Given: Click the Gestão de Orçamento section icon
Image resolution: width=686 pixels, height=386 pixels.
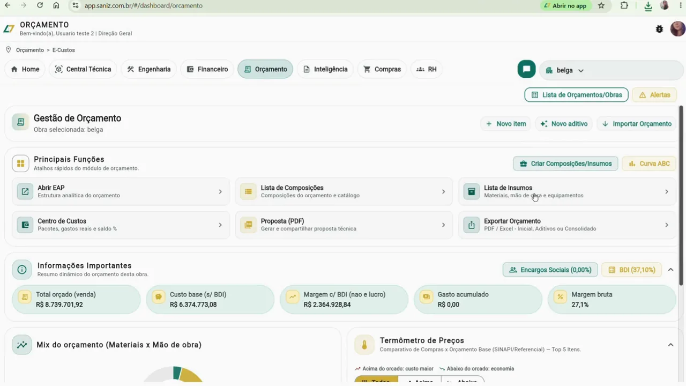Looking at the screenshot, I should [x=20, y=122].
